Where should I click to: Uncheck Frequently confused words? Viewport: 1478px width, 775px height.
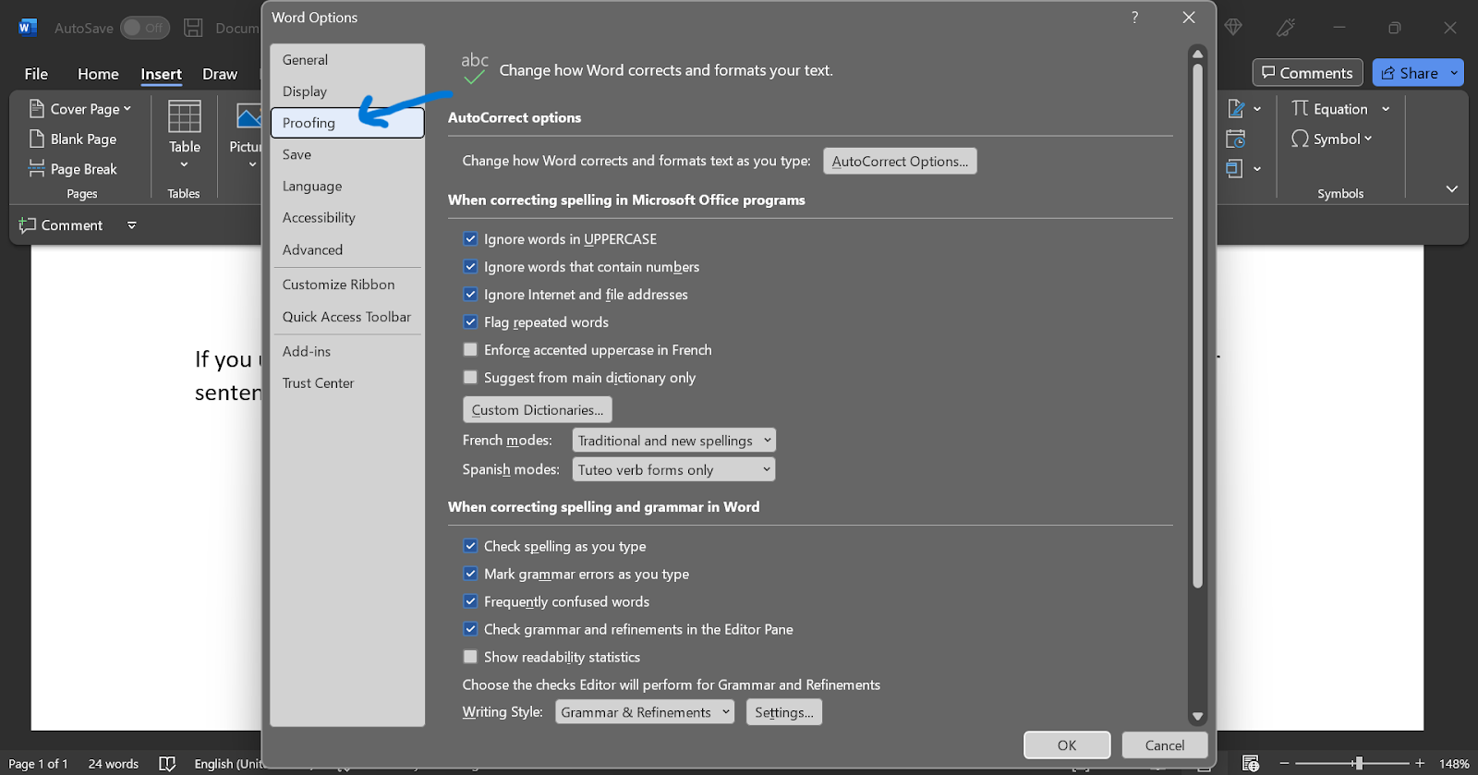pyautogui.click(x=470, y=601)
